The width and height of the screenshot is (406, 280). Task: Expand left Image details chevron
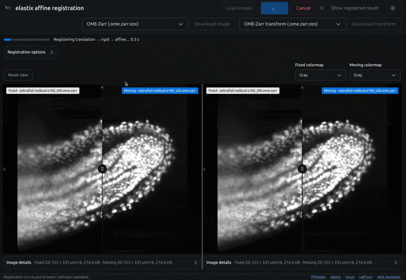pyautogui.click(x=195, y=263)
